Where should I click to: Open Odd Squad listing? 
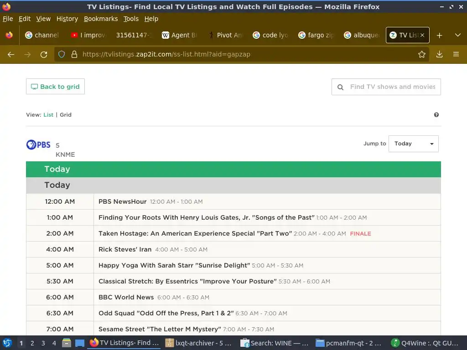pyautogui.click(x=166, y=314)
